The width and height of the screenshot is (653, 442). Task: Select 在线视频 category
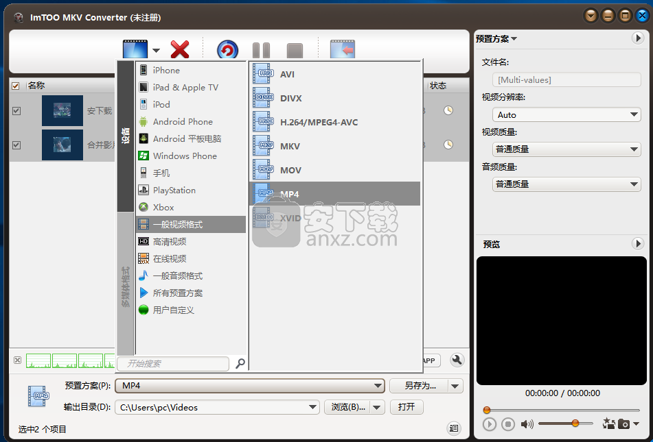[x=191, y=258]
